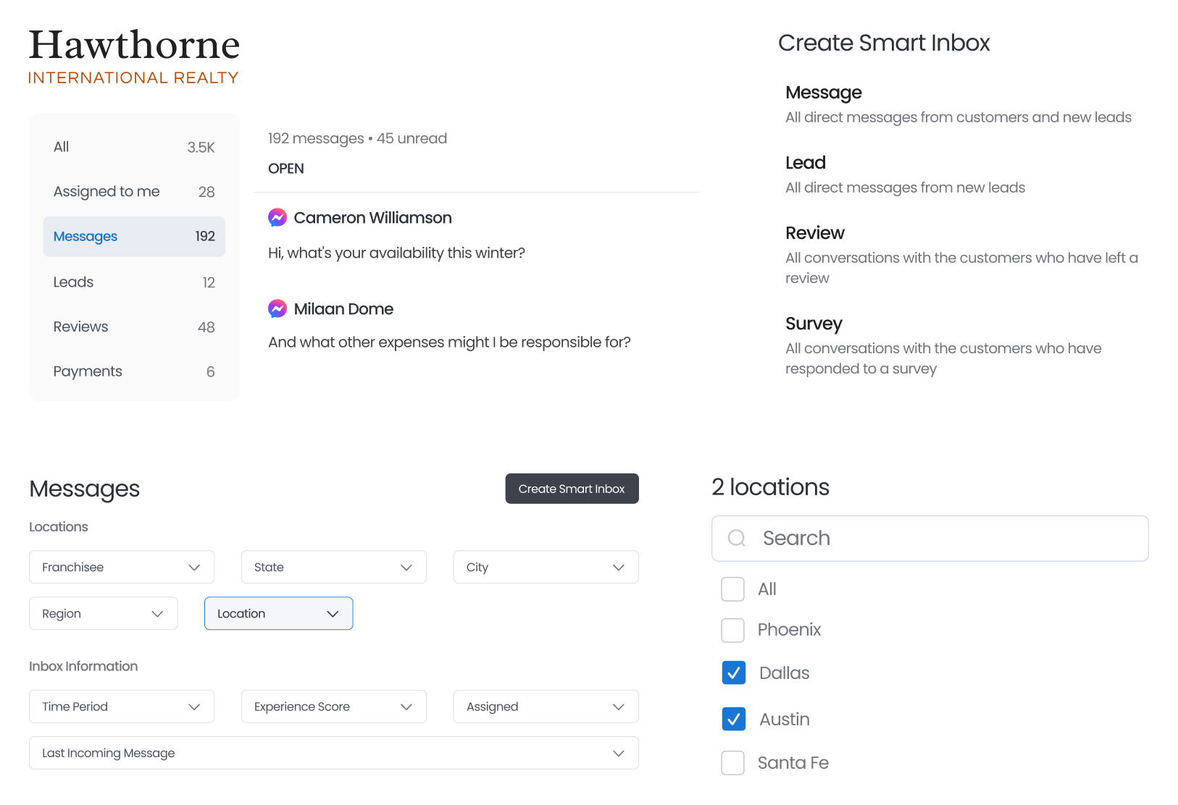Image resolution: width=1178 pixels, height=805 pixels.
Task: Select the Review smart inbox option
Action: (962, 255)
